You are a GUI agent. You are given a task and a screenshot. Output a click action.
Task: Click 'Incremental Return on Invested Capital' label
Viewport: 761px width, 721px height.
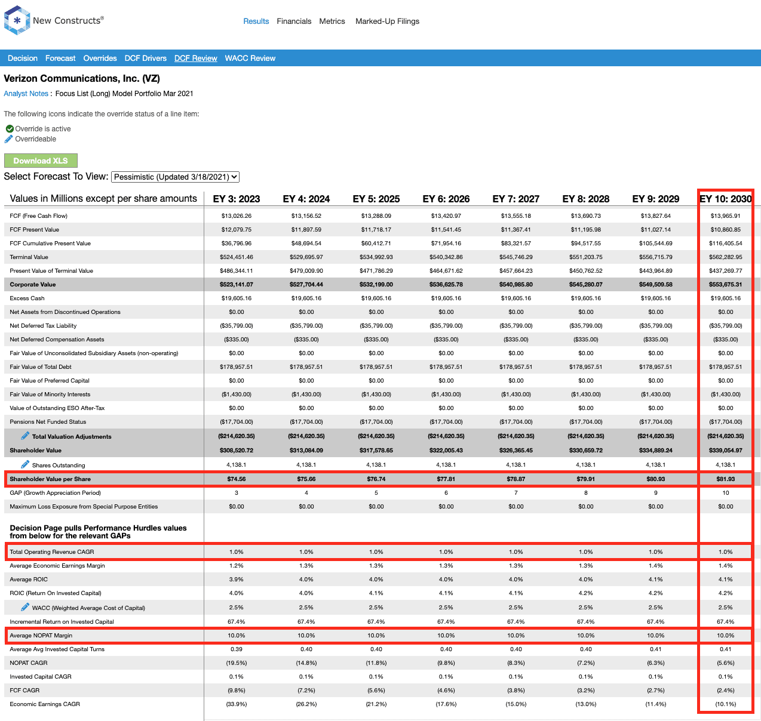[62, 622]
